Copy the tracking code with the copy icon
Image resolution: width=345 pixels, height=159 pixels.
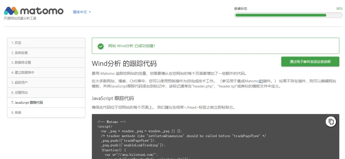(331, 122)
